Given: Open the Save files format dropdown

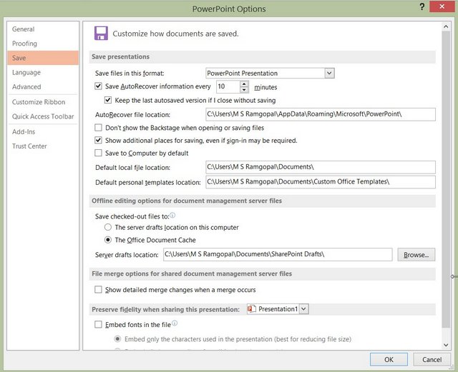Looking at the screenshot, I should click(329, 73).
